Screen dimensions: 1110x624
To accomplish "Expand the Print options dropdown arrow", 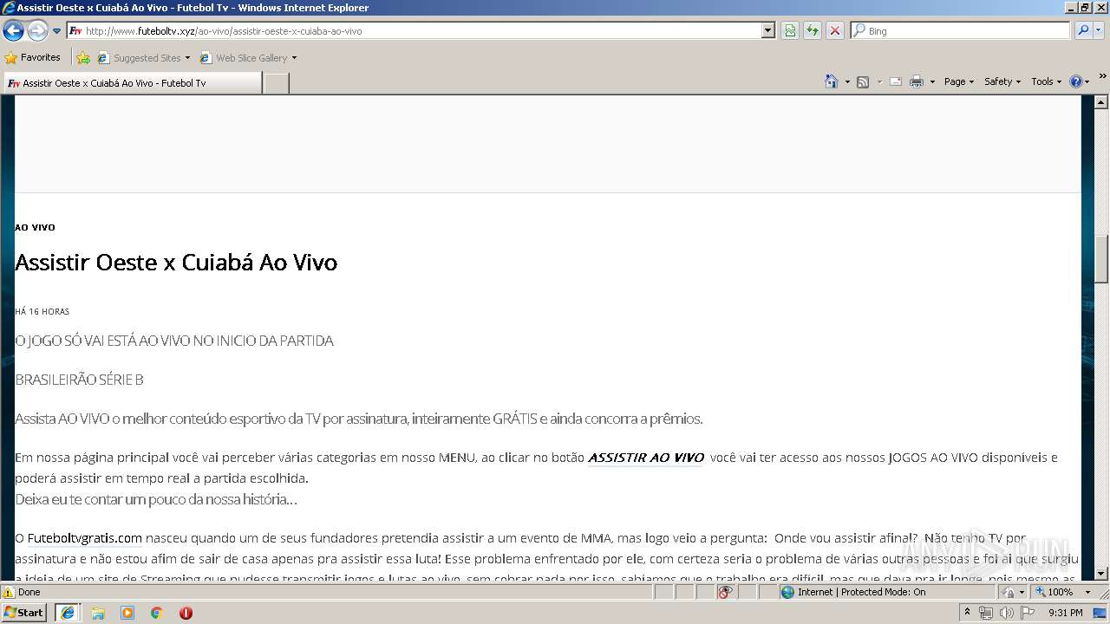I will (x=932, y=81).
